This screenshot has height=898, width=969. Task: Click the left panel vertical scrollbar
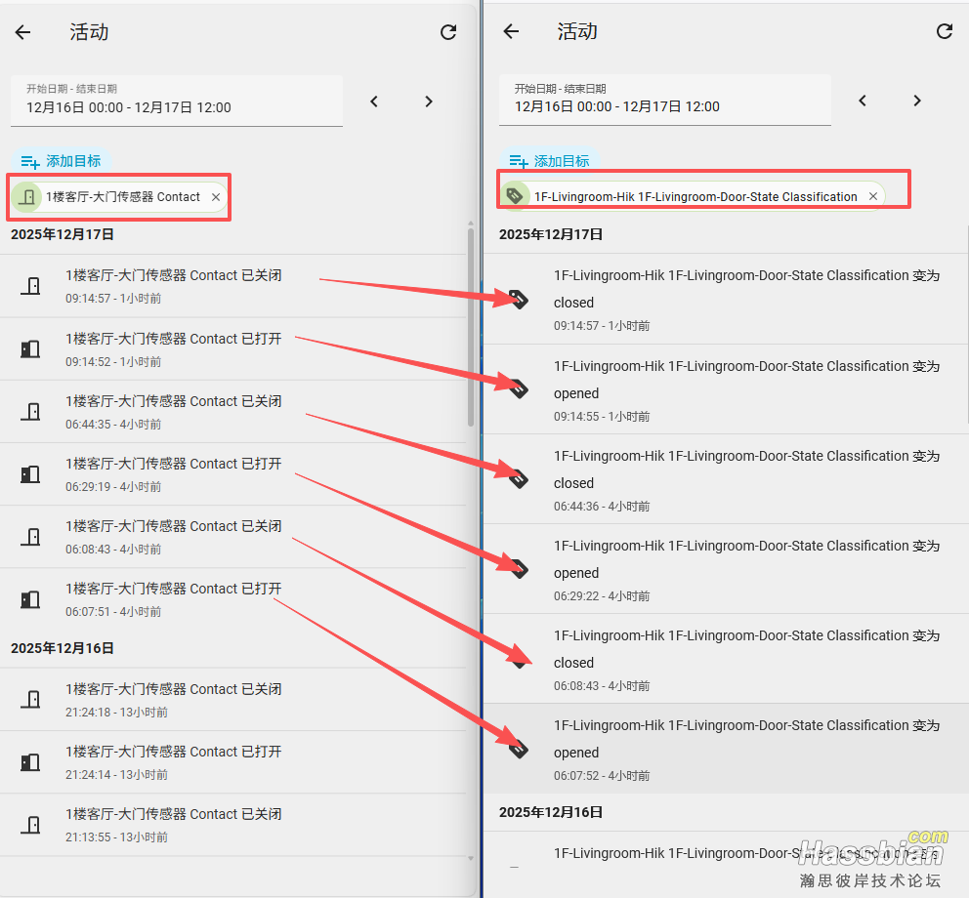point(471,332)
